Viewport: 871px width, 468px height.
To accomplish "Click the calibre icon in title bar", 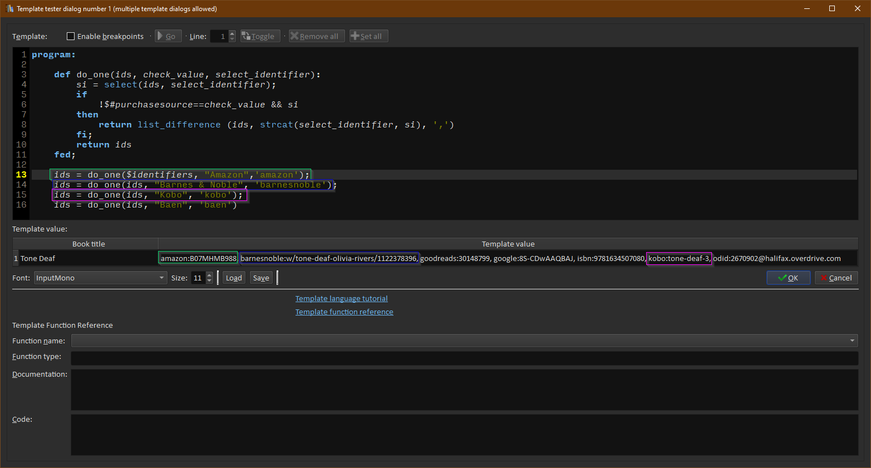I will click(x=9, y=8).
